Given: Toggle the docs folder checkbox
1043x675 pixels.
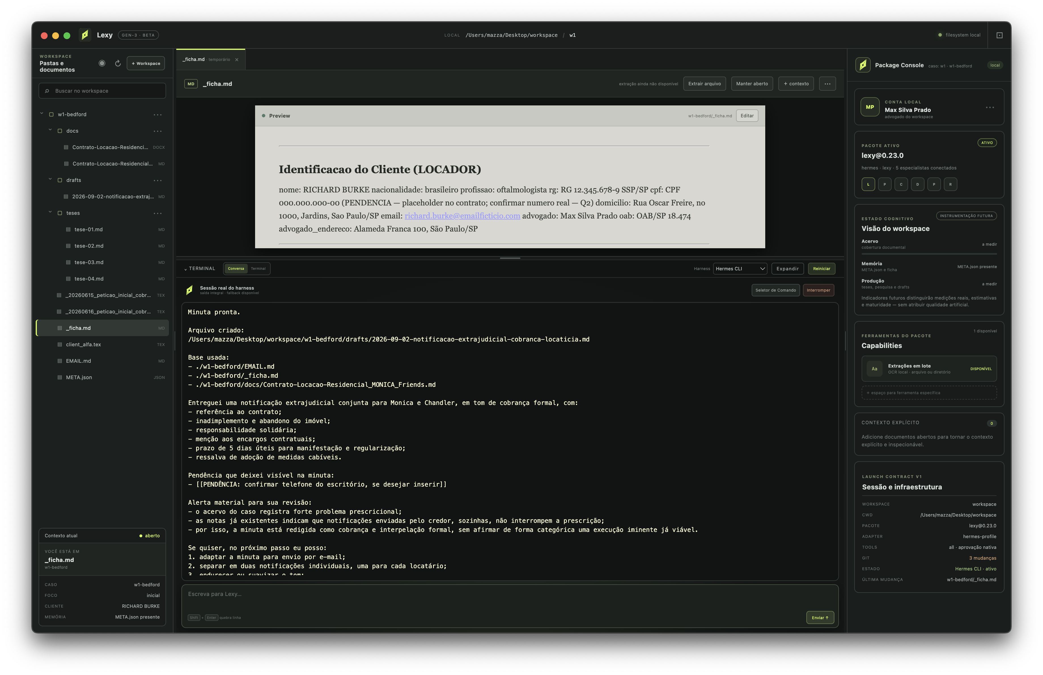Looking at the screenshot, I should (x=60, y=131).
